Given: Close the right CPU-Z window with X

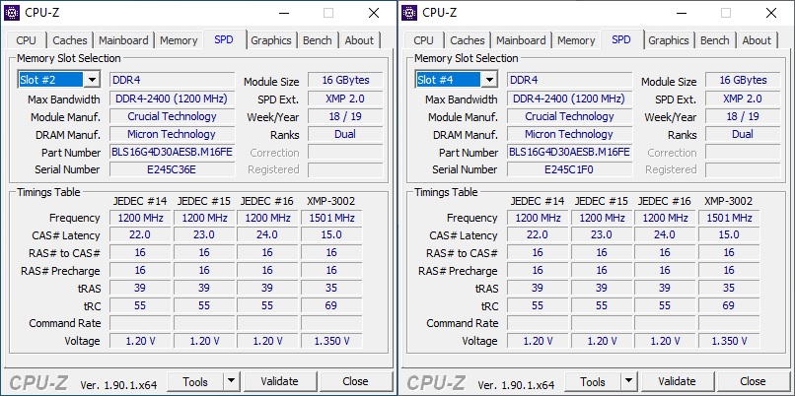Looking at the screenshot, I should click(771, 13).
